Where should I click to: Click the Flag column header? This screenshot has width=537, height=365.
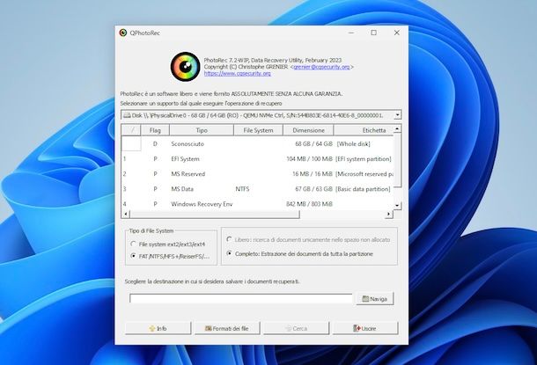coord(155,130)
